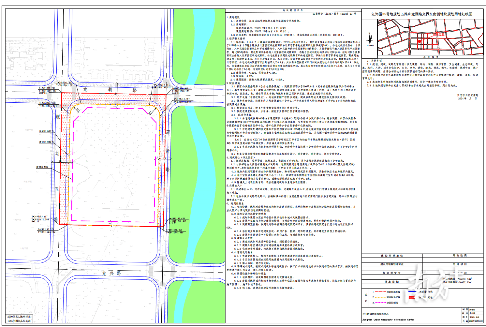Click section heading 5.交通出入口
The image size is (486, 327).
235,186
